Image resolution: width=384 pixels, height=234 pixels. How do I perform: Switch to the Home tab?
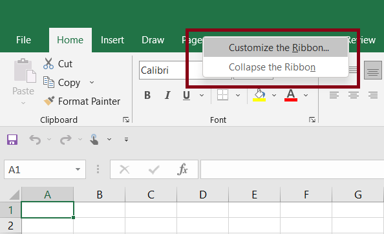pos(70,40)
